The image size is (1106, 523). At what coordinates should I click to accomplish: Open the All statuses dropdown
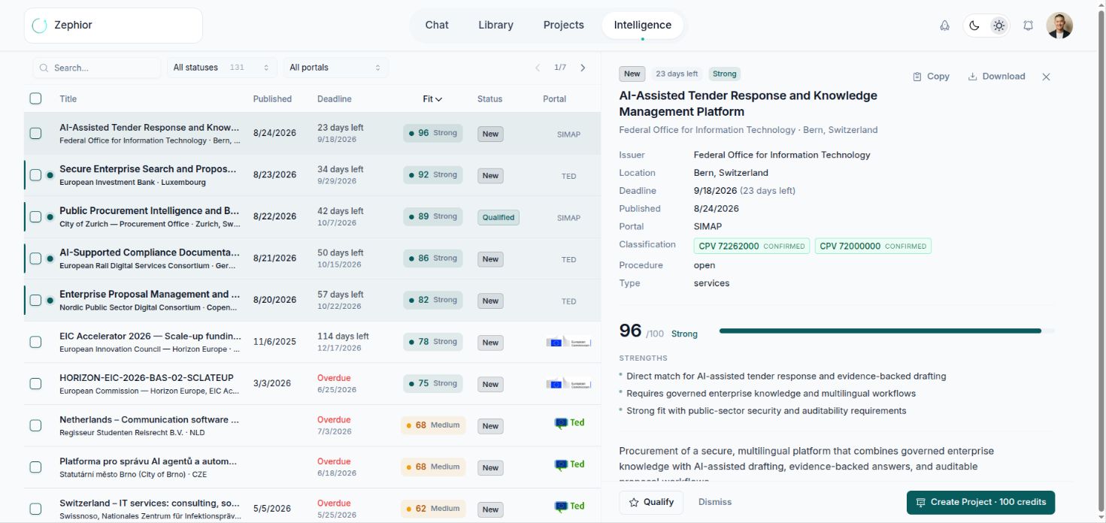222,68
